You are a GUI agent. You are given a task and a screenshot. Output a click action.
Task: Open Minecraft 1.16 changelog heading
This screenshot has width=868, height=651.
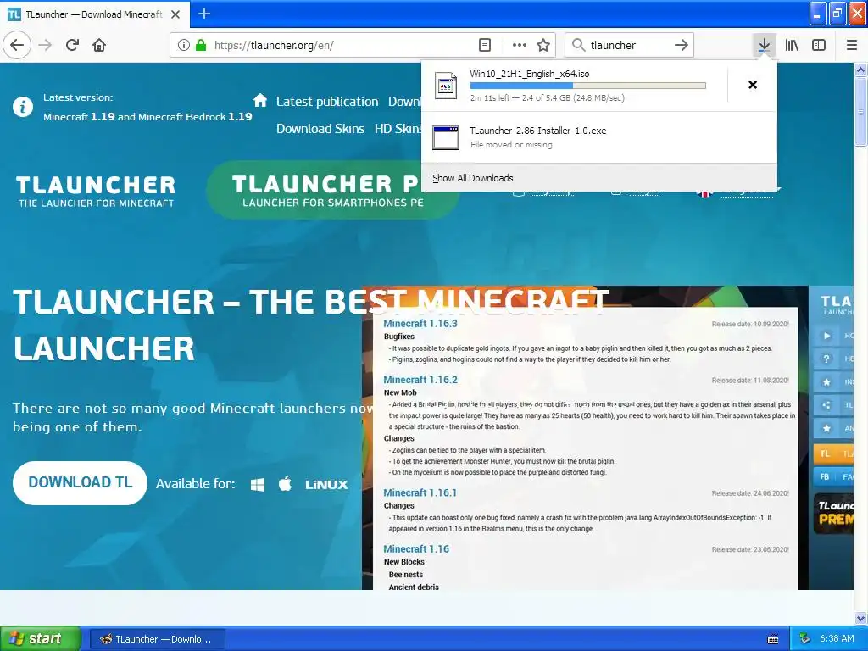tap(415, 549)
